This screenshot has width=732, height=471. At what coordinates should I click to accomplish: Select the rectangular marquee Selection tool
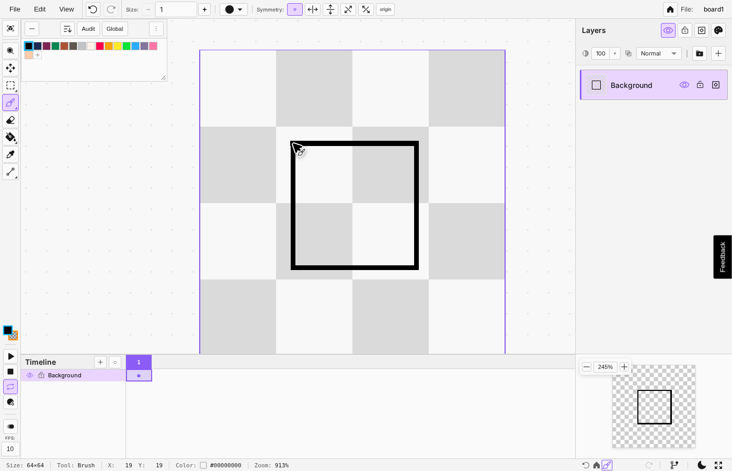10,85
